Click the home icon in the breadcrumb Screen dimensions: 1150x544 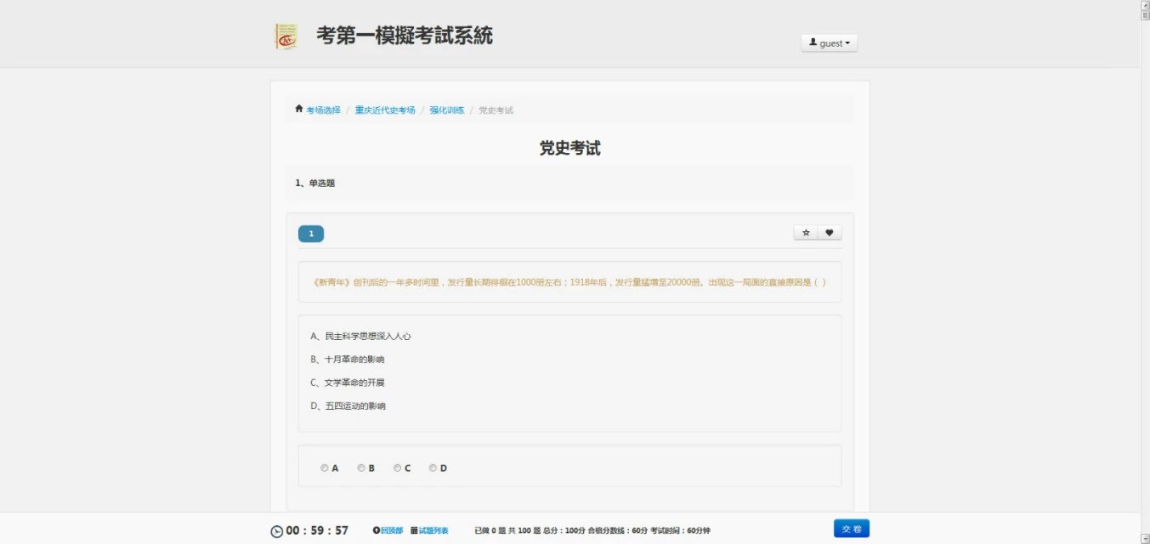tap(298, 109)
